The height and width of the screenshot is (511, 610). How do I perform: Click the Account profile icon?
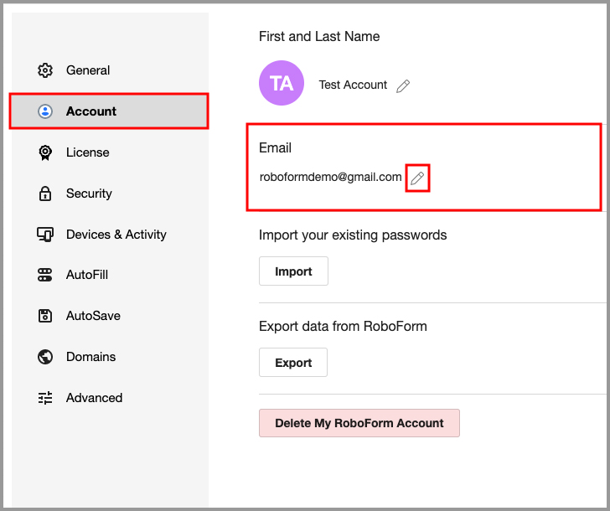point(45,111)
